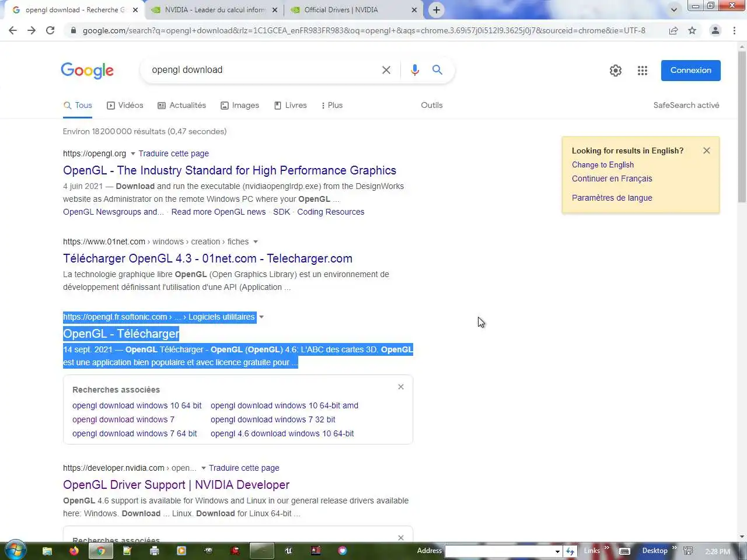
Task: Open the taskbar Address dropdown arrow
Action: [x=557, y=551]
